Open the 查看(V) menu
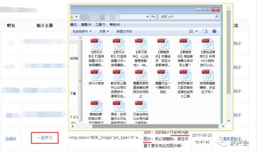 click(x=86, y=24)
